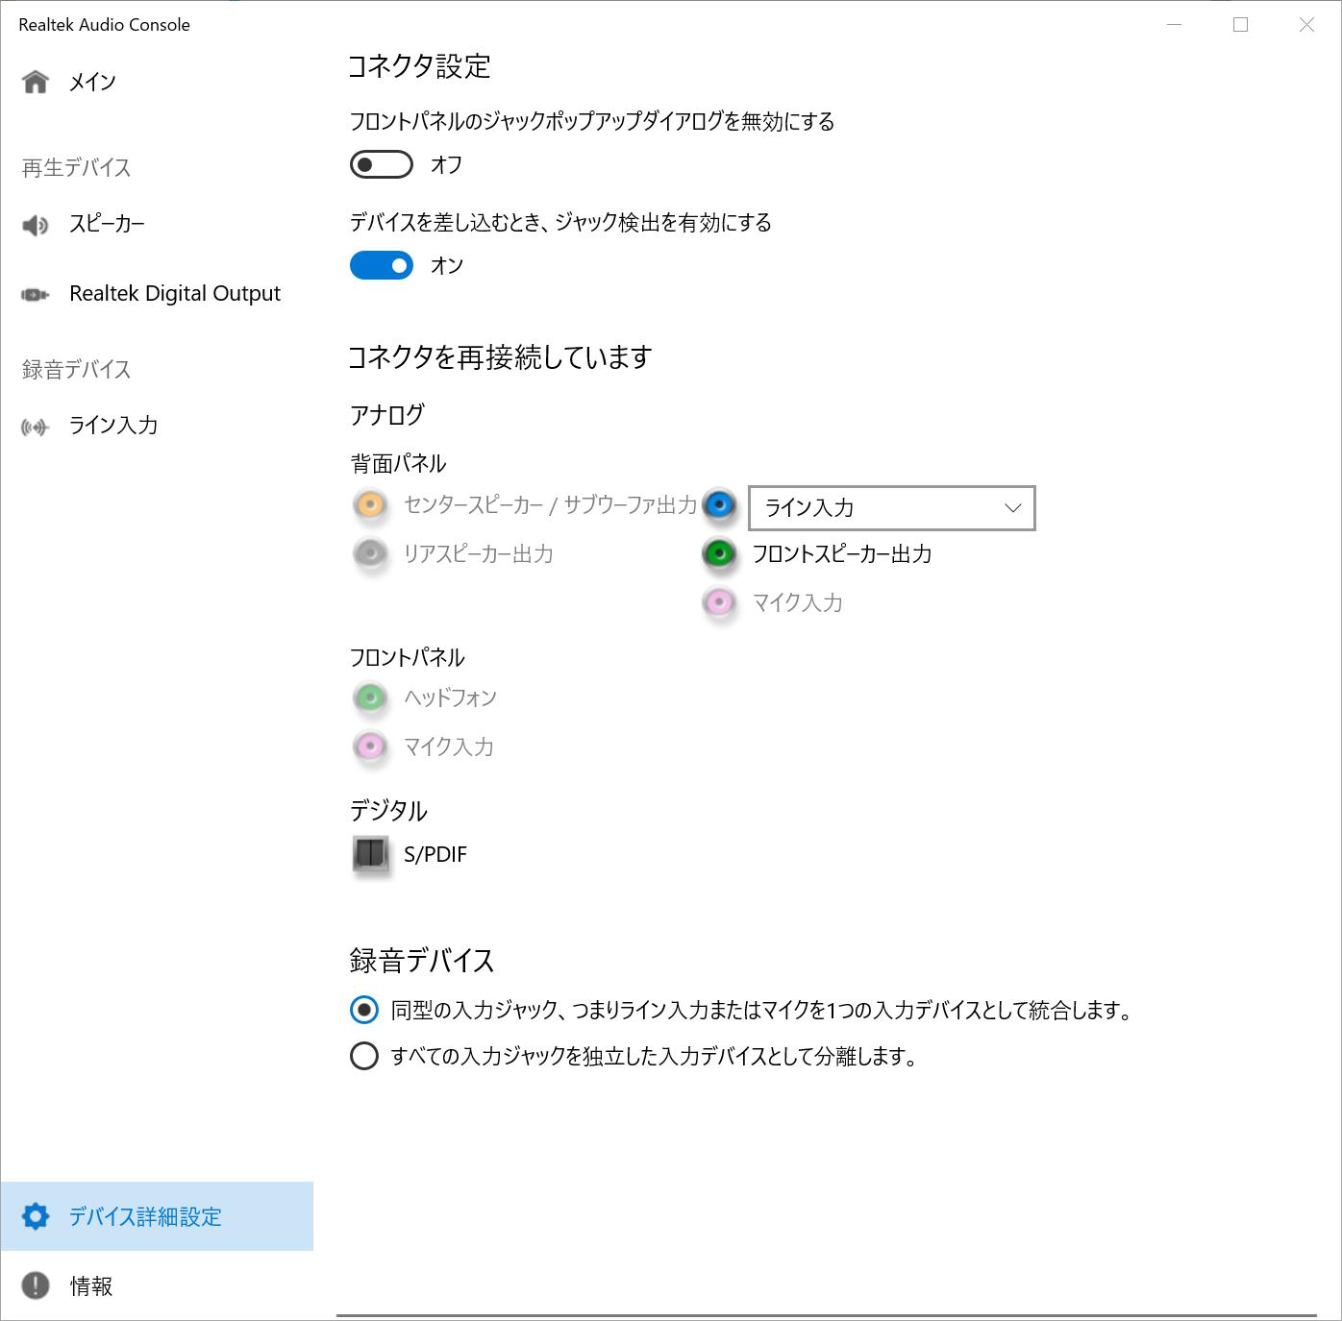Click the センタースピーカー / サブウーファ出力 label
1342x1321 pixels.
(x=550, y=505)
